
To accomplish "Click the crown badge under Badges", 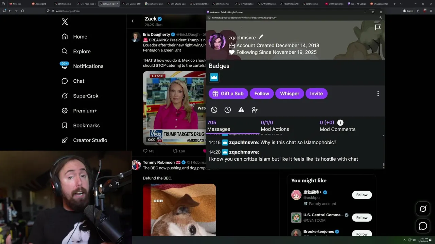I will pos(214,77).
